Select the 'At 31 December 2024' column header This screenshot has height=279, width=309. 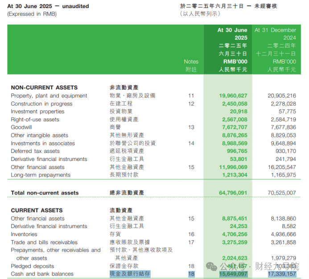click(x=275, y=34)
